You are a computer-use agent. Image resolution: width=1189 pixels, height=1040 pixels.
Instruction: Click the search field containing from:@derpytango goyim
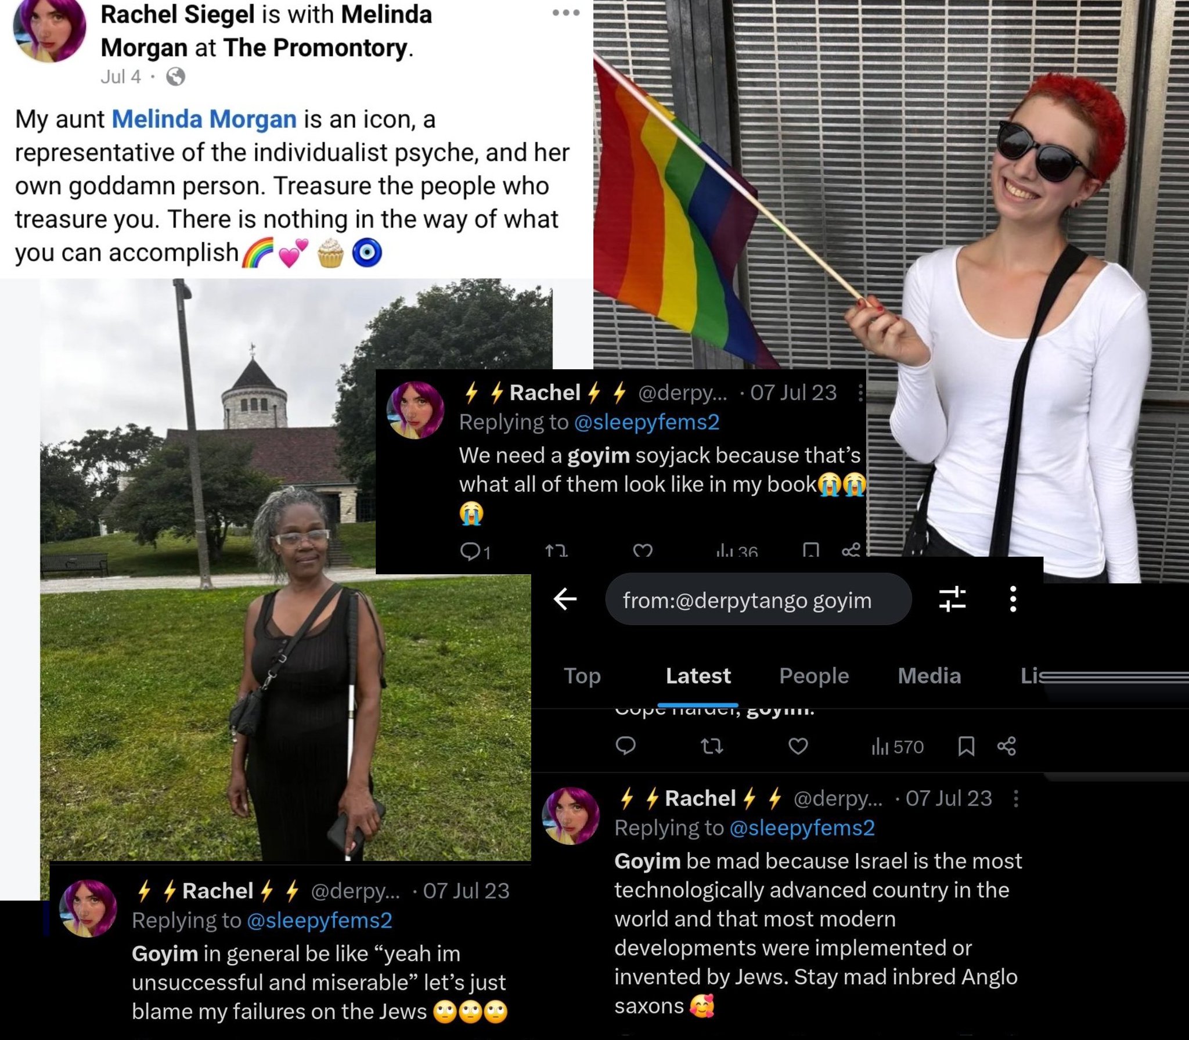758,599
